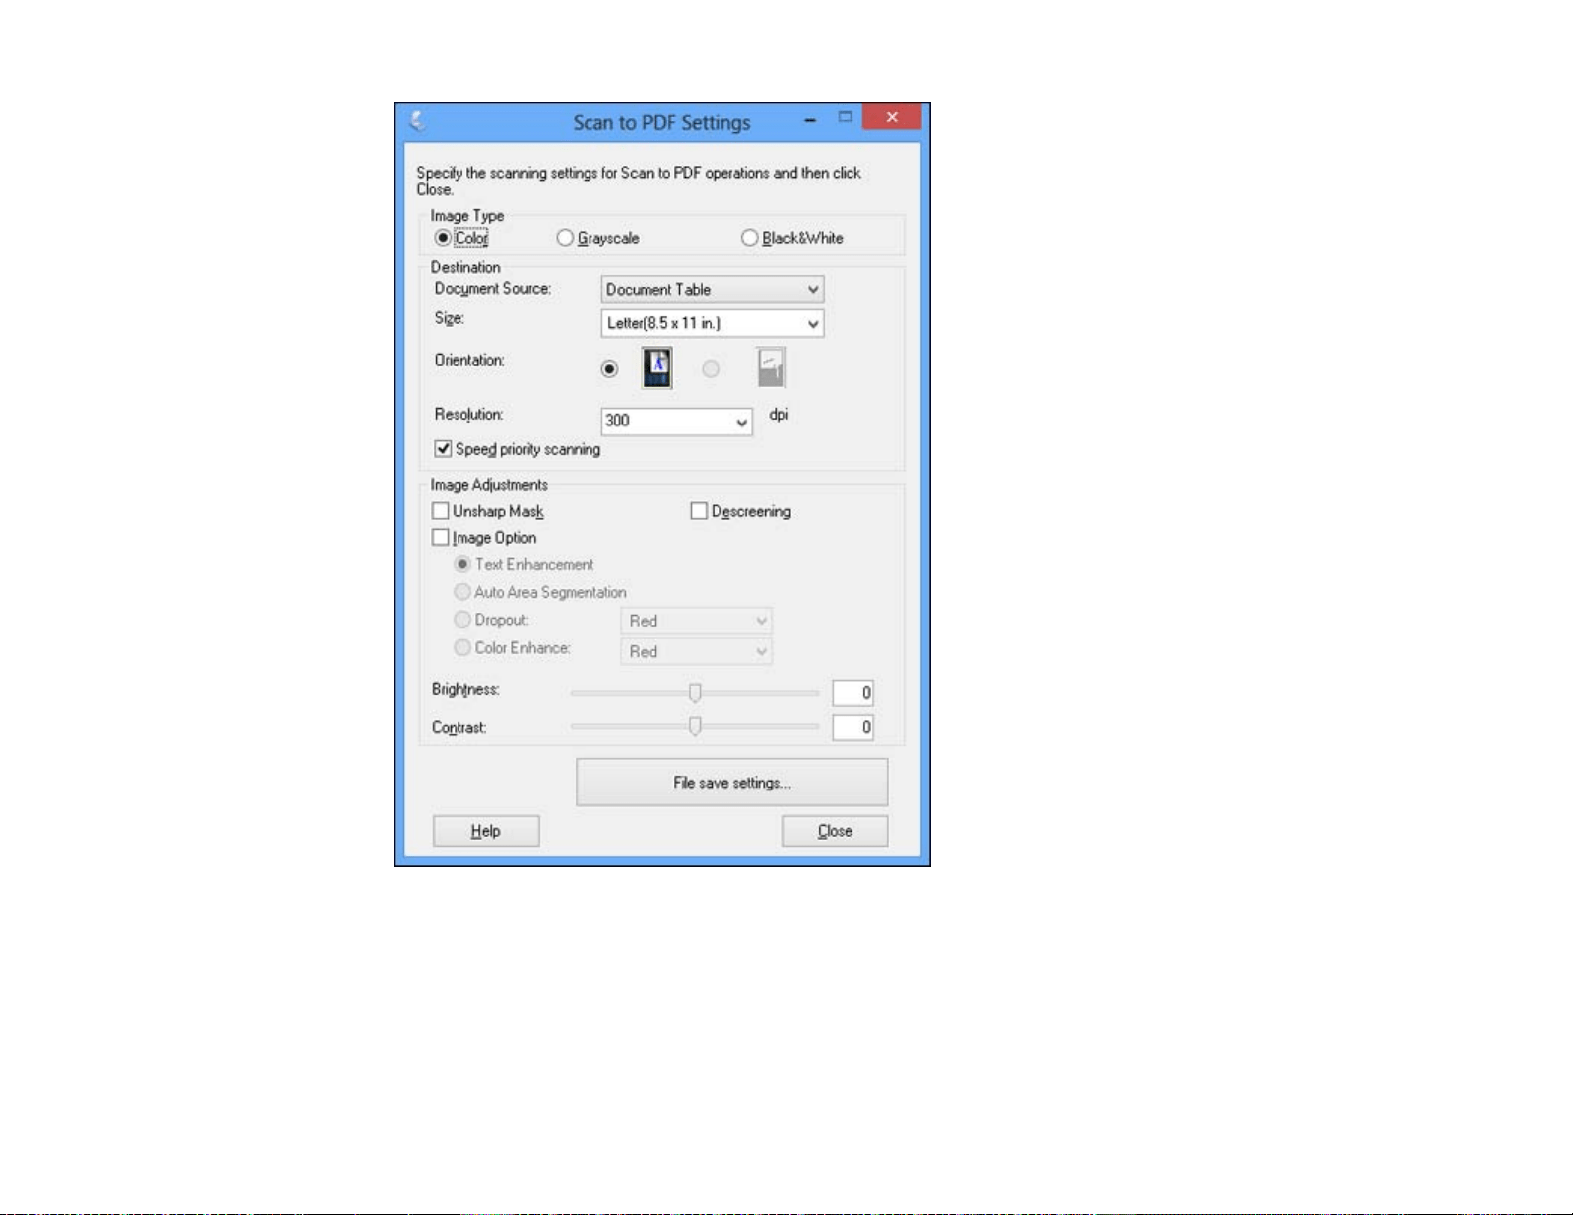The height and width of the screenshot is (1215, 1573).
Task: Enable the Image Option checkbox
Action: pos(441,538)
